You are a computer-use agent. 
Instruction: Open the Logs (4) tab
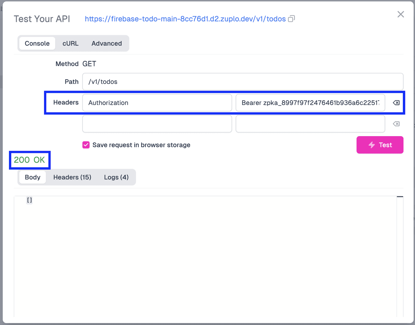click(x=117, y=177)
